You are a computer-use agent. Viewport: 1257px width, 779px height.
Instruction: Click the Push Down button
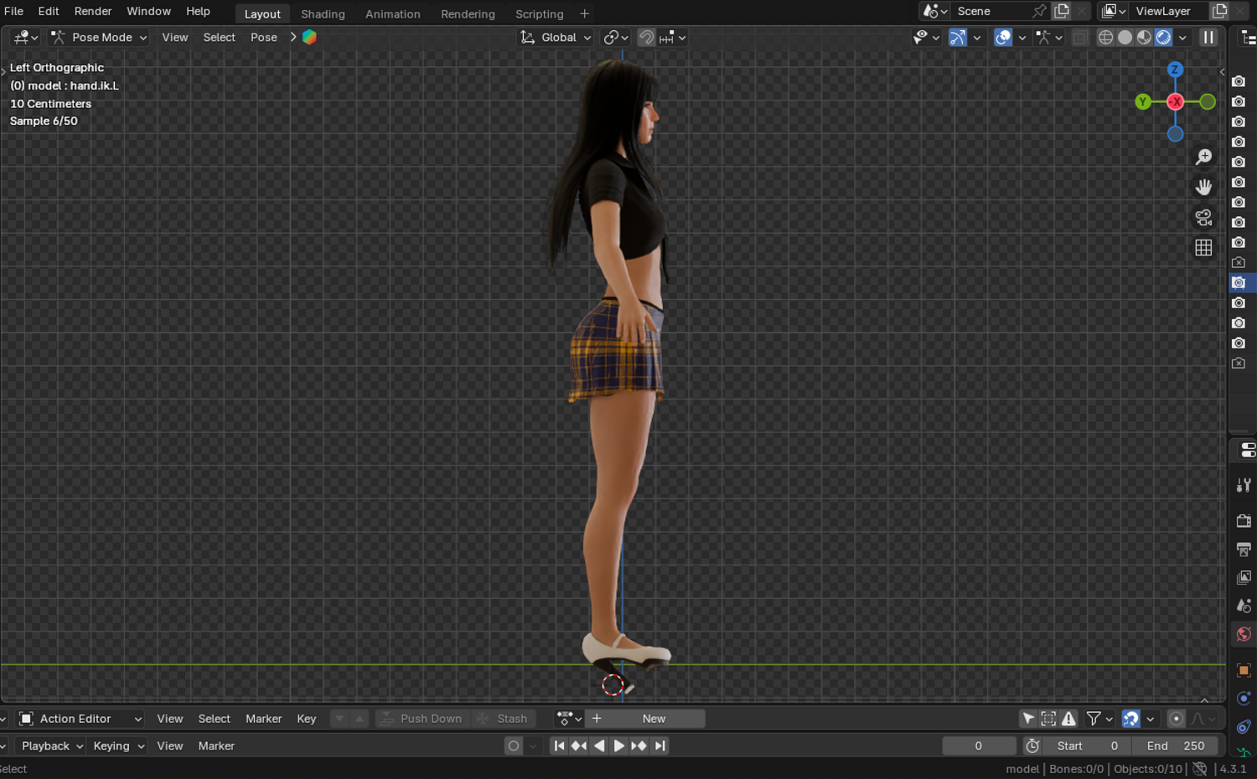click(x=422, y=719)
